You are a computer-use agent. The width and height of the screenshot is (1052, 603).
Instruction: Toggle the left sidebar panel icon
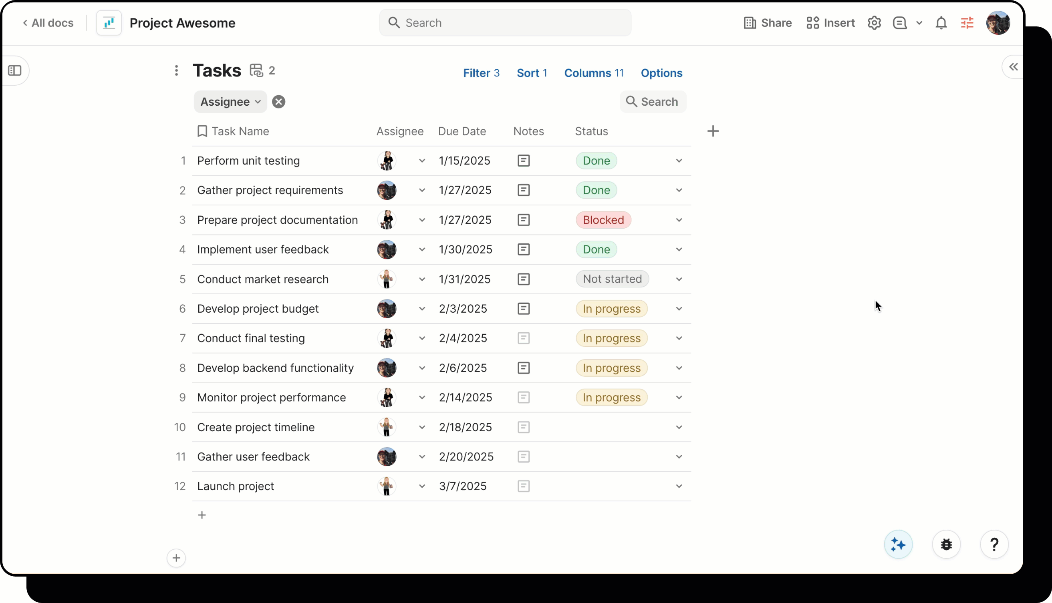[x=15, y=70]
